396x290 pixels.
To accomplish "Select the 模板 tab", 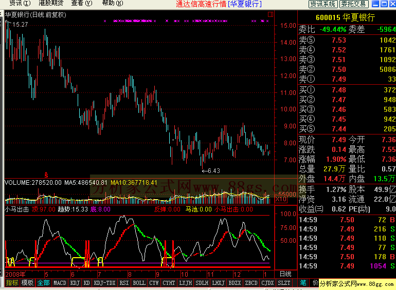I will click(x=27, y=283).
